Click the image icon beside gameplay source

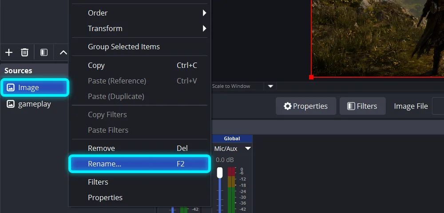click(x=11, y=104)
